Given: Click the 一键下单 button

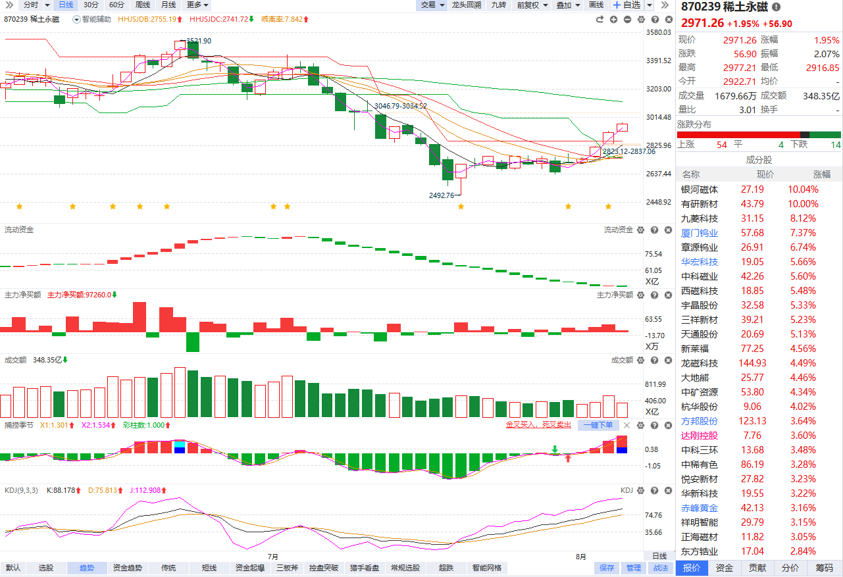Looking at the screenshot, I should (x=599, y=425).
